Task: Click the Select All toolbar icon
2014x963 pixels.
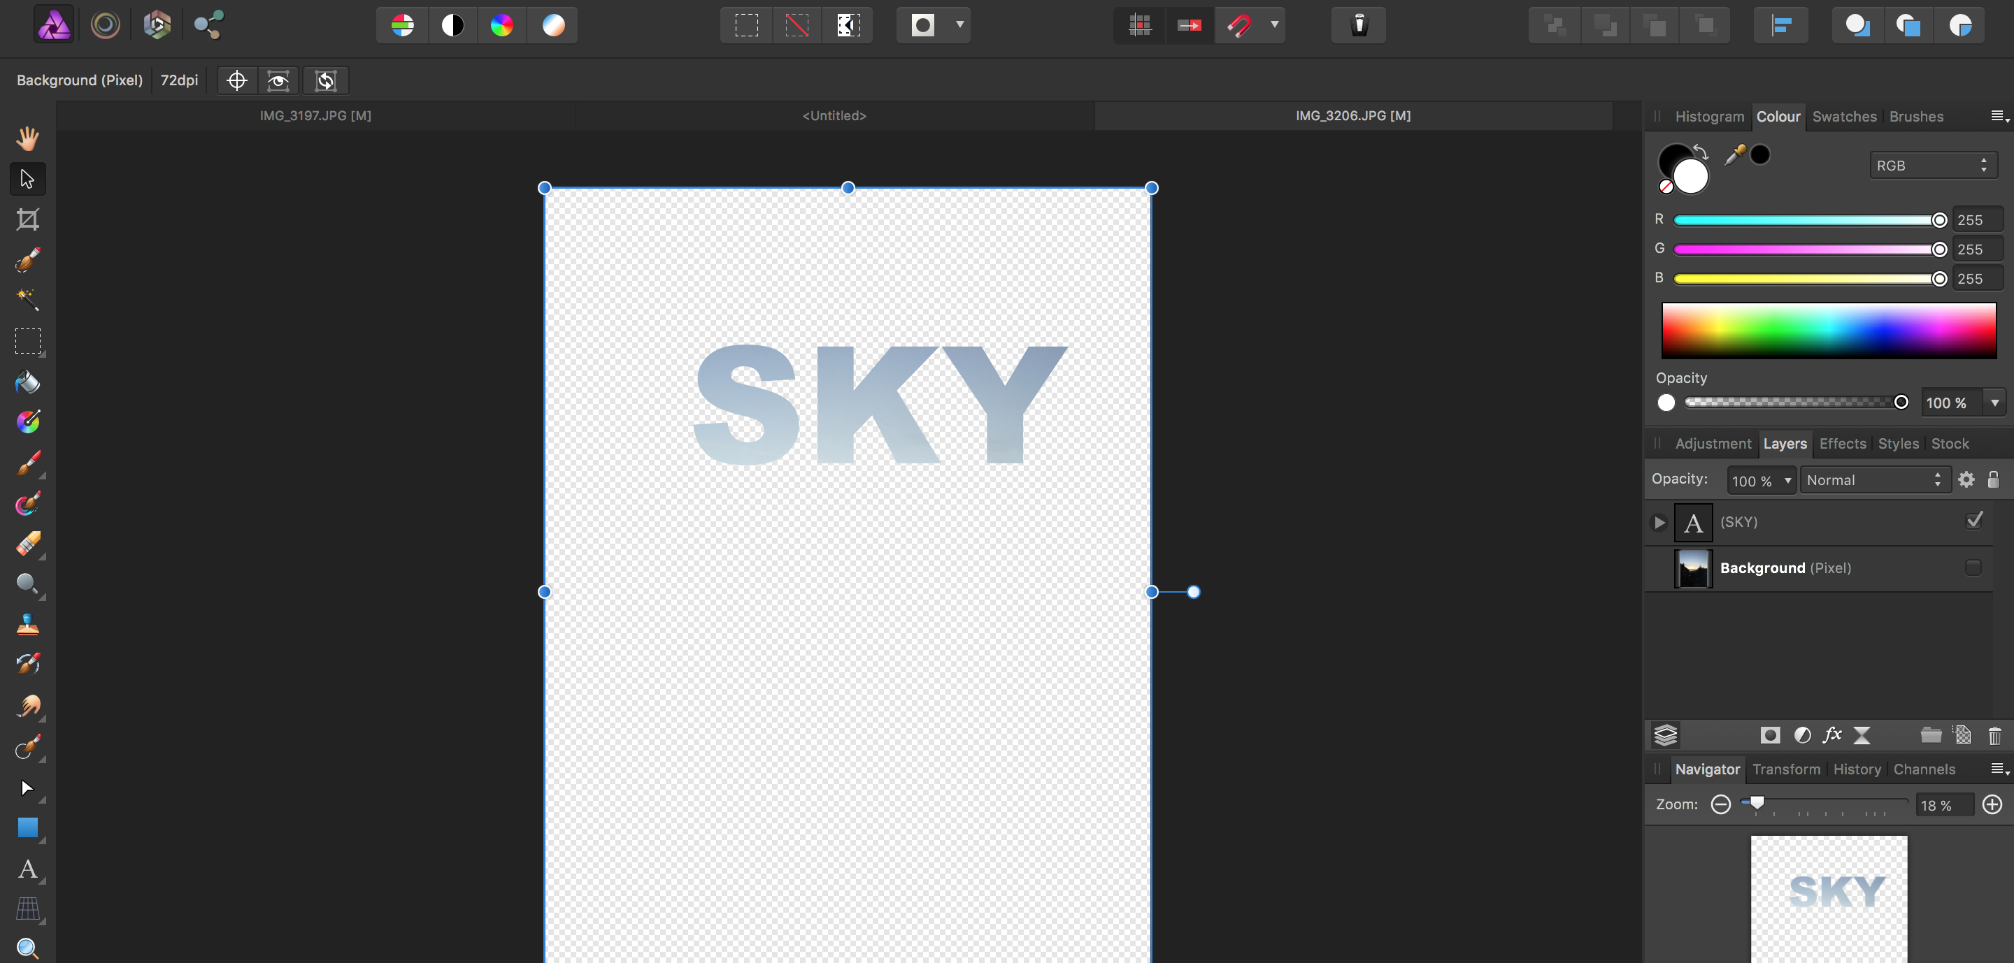Action: (x=747, y=25)
